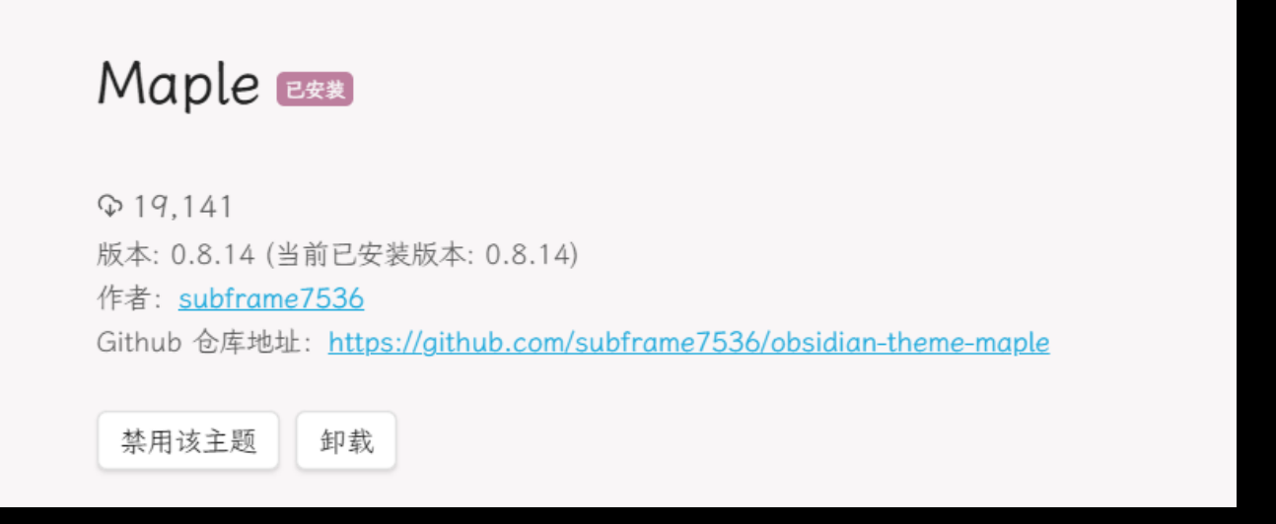Viewport: 1276px width, 524px height.
Task: Click the 禁用该主题 button
Action: coord(188,441)
